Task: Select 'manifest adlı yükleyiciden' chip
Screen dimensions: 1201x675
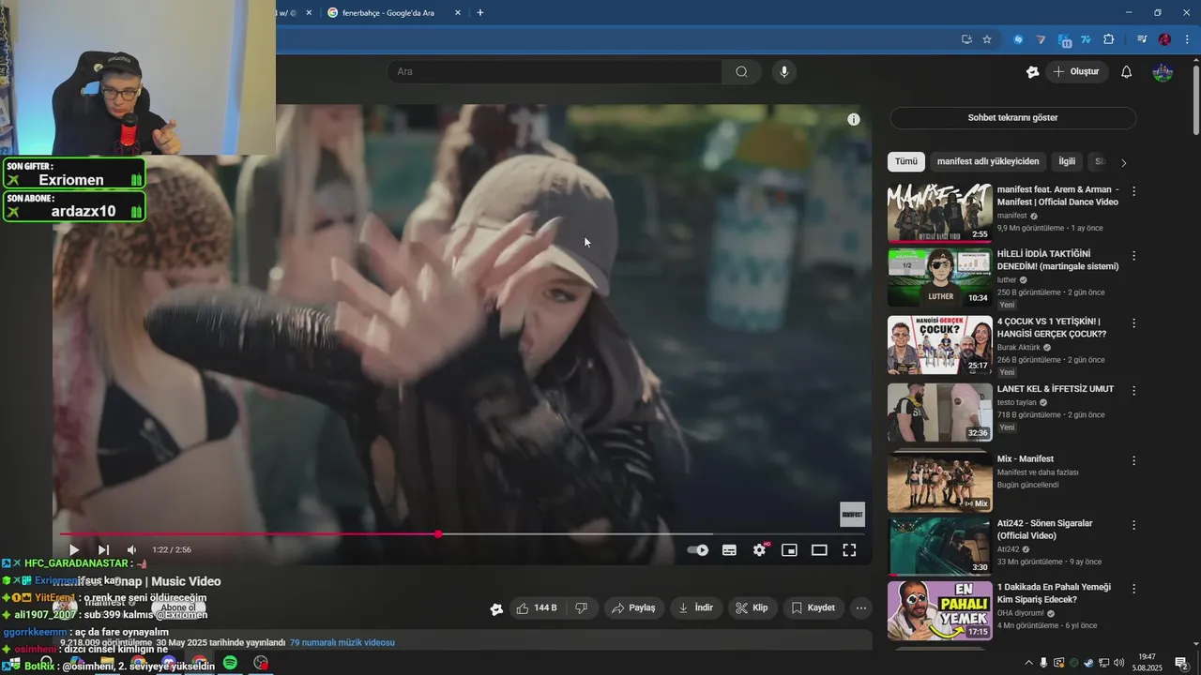Action: (988, 161)
